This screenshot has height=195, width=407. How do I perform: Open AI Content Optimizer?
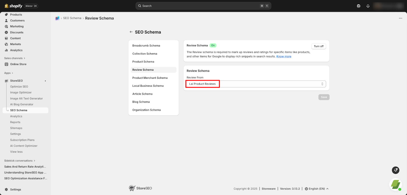[x=24, y=146]
